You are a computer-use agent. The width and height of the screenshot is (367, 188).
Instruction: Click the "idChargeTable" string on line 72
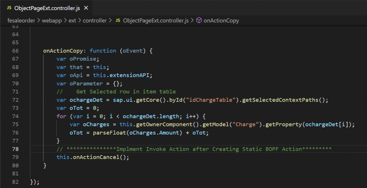(x=211, y=100)
